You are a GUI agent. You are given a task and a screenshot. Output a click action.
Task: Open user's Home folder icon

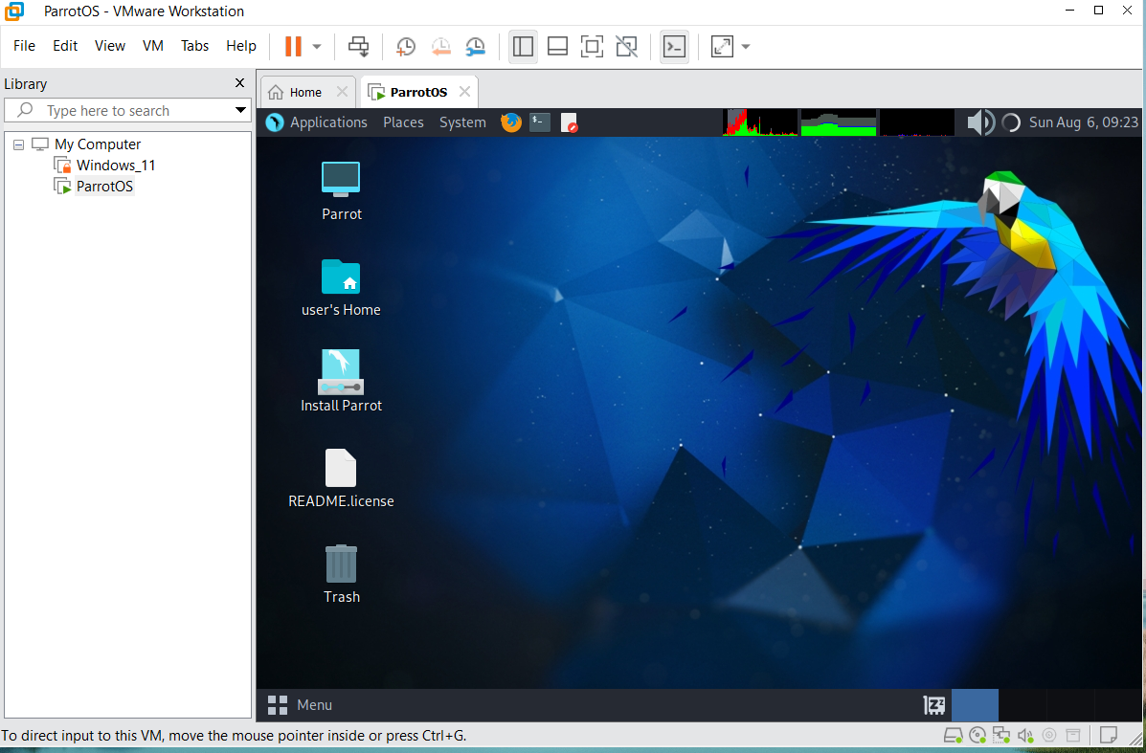[342, 288]
